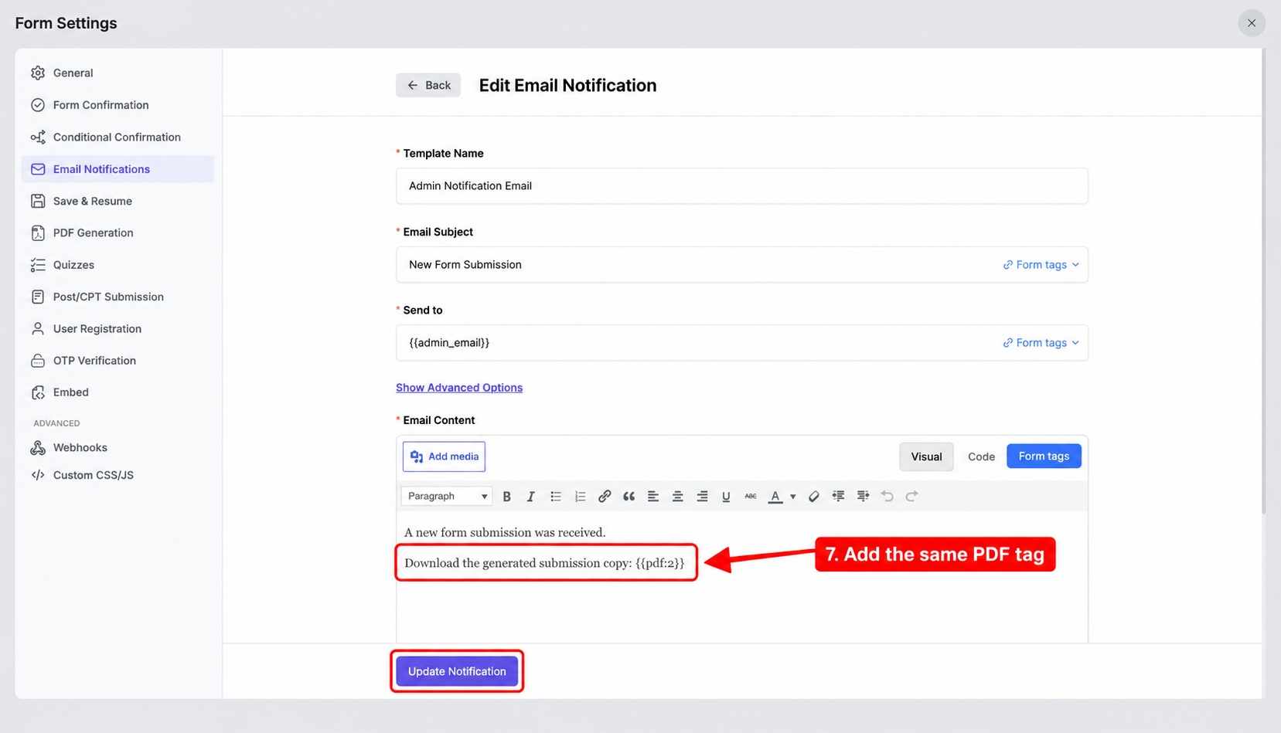Image resolution: width=1281 pixels, height=733 pixels.
Task: Decrease paragraph indent
Action: coord(838,497)
